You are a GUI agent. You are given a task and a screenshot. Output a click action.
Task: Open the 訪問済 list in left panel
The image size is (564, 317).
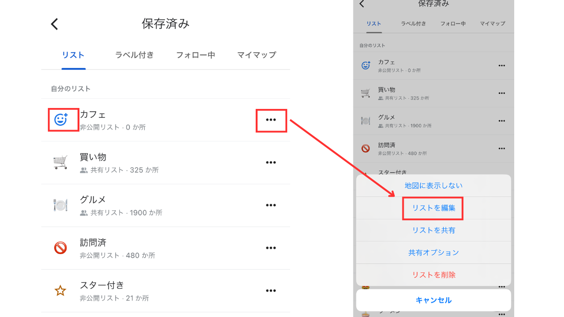tap(165, 248)
